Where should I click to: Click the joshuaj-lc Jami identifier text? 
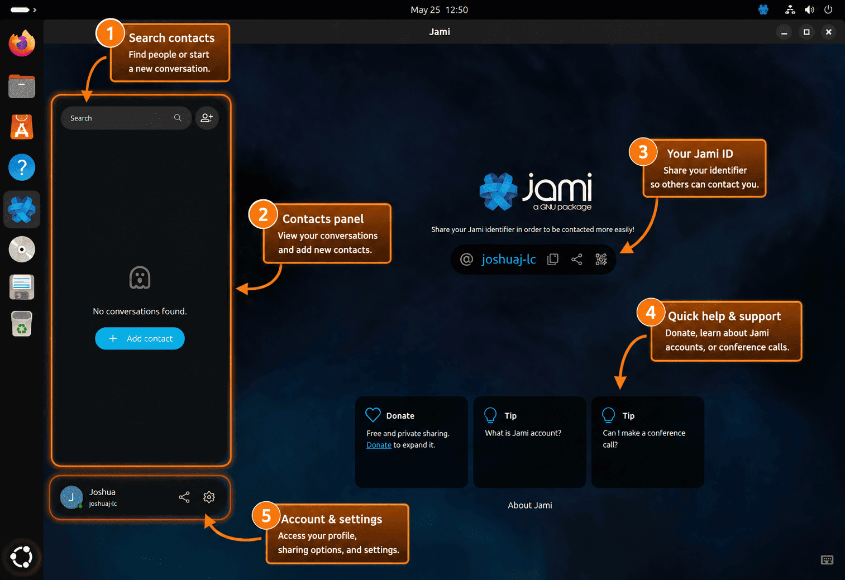tap(509, 259)
